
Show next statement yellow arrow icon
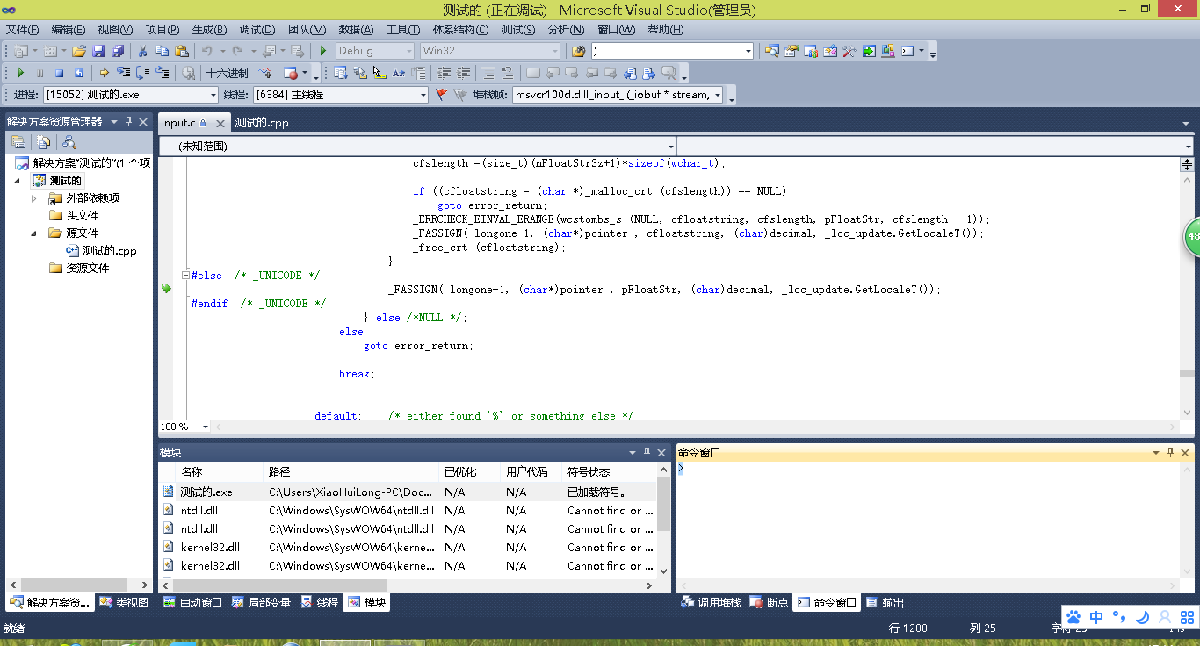click(x=104, y=73)
